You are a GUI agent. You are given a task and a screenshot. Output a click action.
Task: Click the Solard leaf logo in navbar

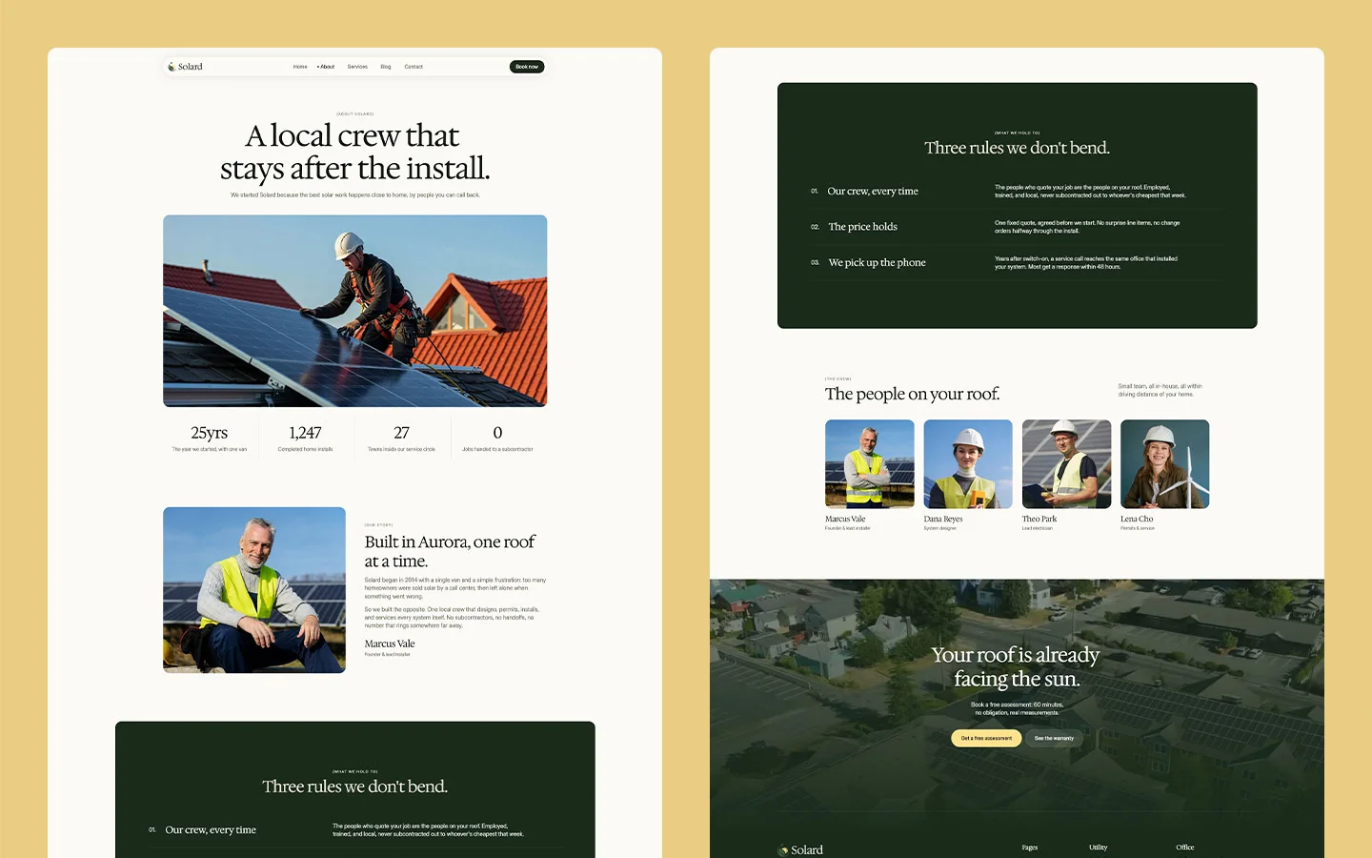[x=171, y=67]
